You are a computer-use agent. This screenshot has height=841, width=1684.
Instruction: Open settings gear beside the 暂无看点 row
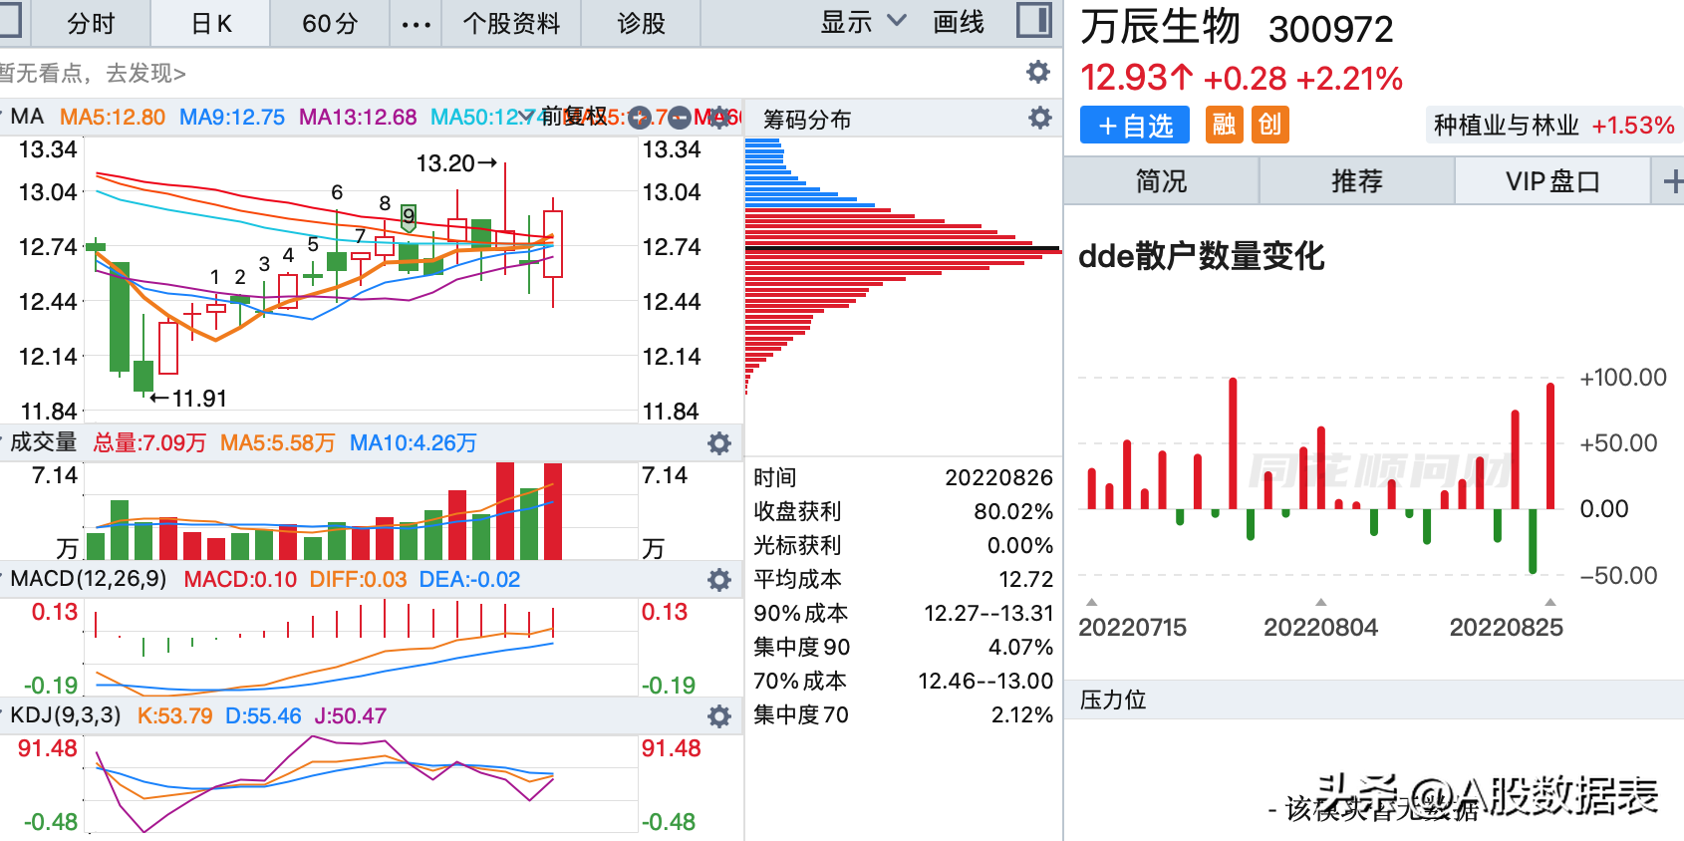tap(1038, 72)
